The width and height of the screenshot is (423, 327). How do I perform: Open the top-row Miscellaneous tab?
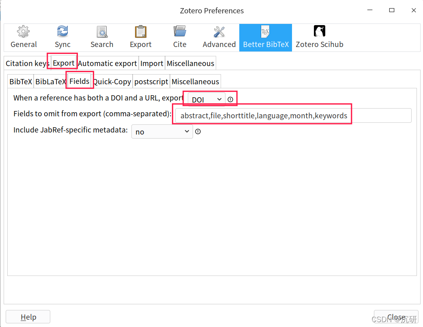tap(191, 63)
